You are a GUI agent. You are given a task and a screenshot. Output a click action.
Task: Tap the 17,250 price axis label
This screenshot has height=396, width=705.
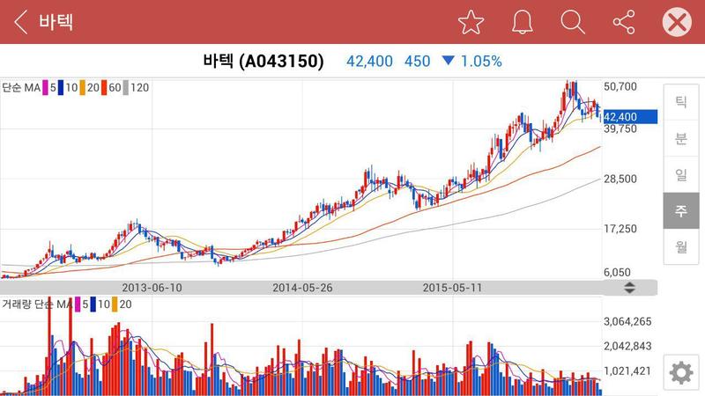coord(620,229)
